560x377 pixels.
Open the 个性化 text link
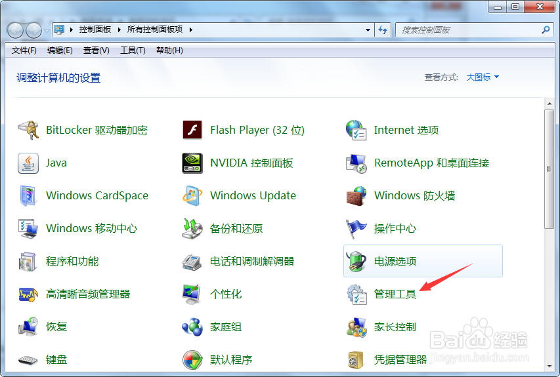(x=226, y=294)
